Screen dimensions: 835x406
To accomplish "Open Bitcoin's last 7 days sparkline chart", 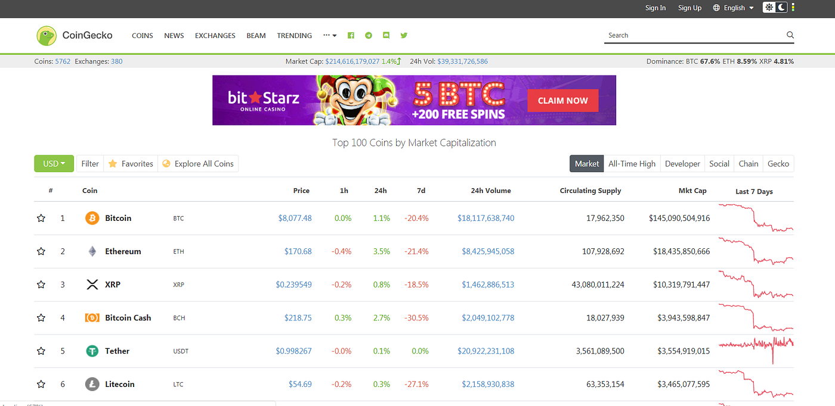I will 756,218.
